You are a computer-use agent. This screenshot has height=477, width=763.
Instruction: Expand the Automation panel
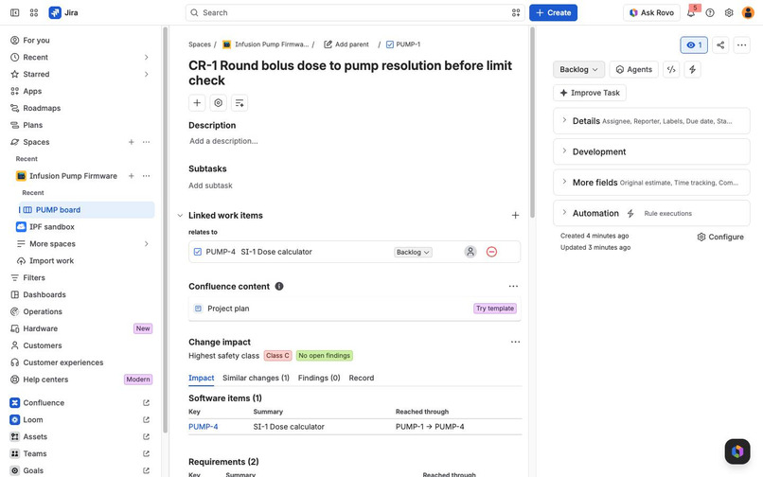click(651, 213)
